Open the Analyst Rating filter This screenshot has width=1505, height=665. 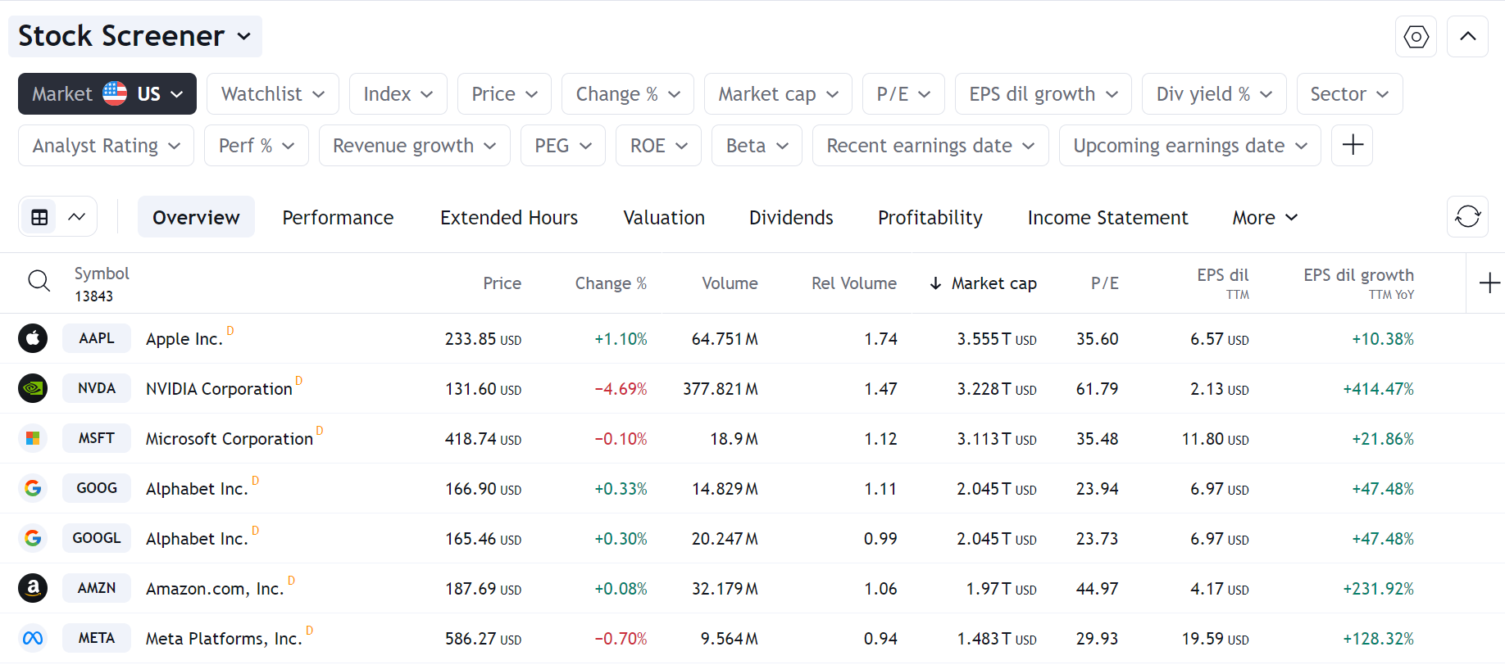click(106, 146)
